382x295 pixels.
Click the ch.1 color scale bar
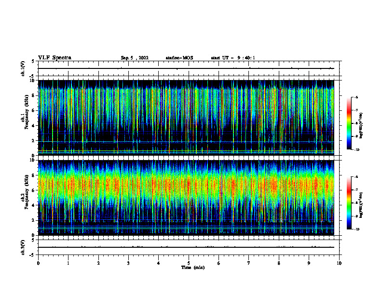349,123
